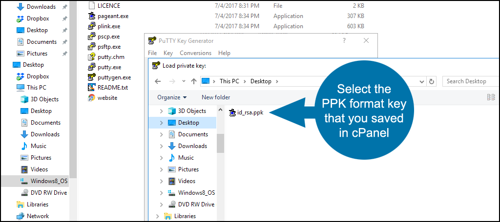Open the Help menu in PuTTY Key Generator

tap(224, 53)
